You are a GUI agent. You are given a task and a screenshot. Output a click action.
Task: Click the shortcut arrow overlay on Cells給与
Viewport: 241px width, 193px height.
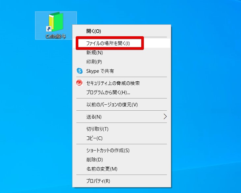49,30
